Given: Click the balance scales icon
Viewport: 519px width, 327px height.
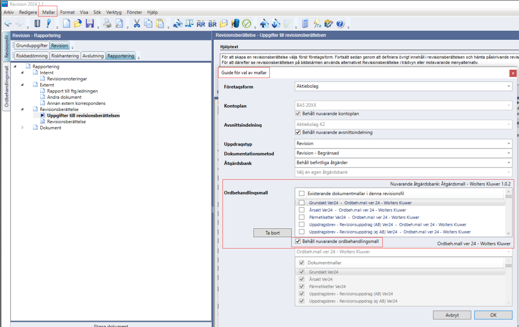Looking at the screenshot, I should tap(189, 24).
